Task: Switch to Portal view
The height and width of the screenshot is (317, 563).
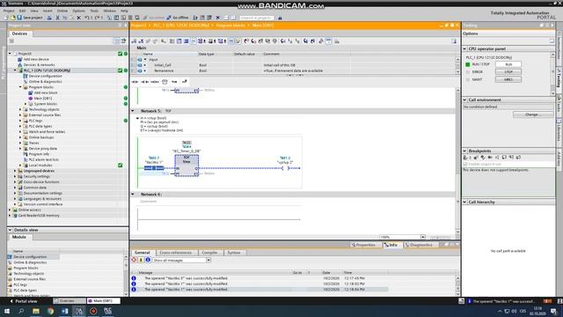Action: pyautogui.click(x=24, y=301)
